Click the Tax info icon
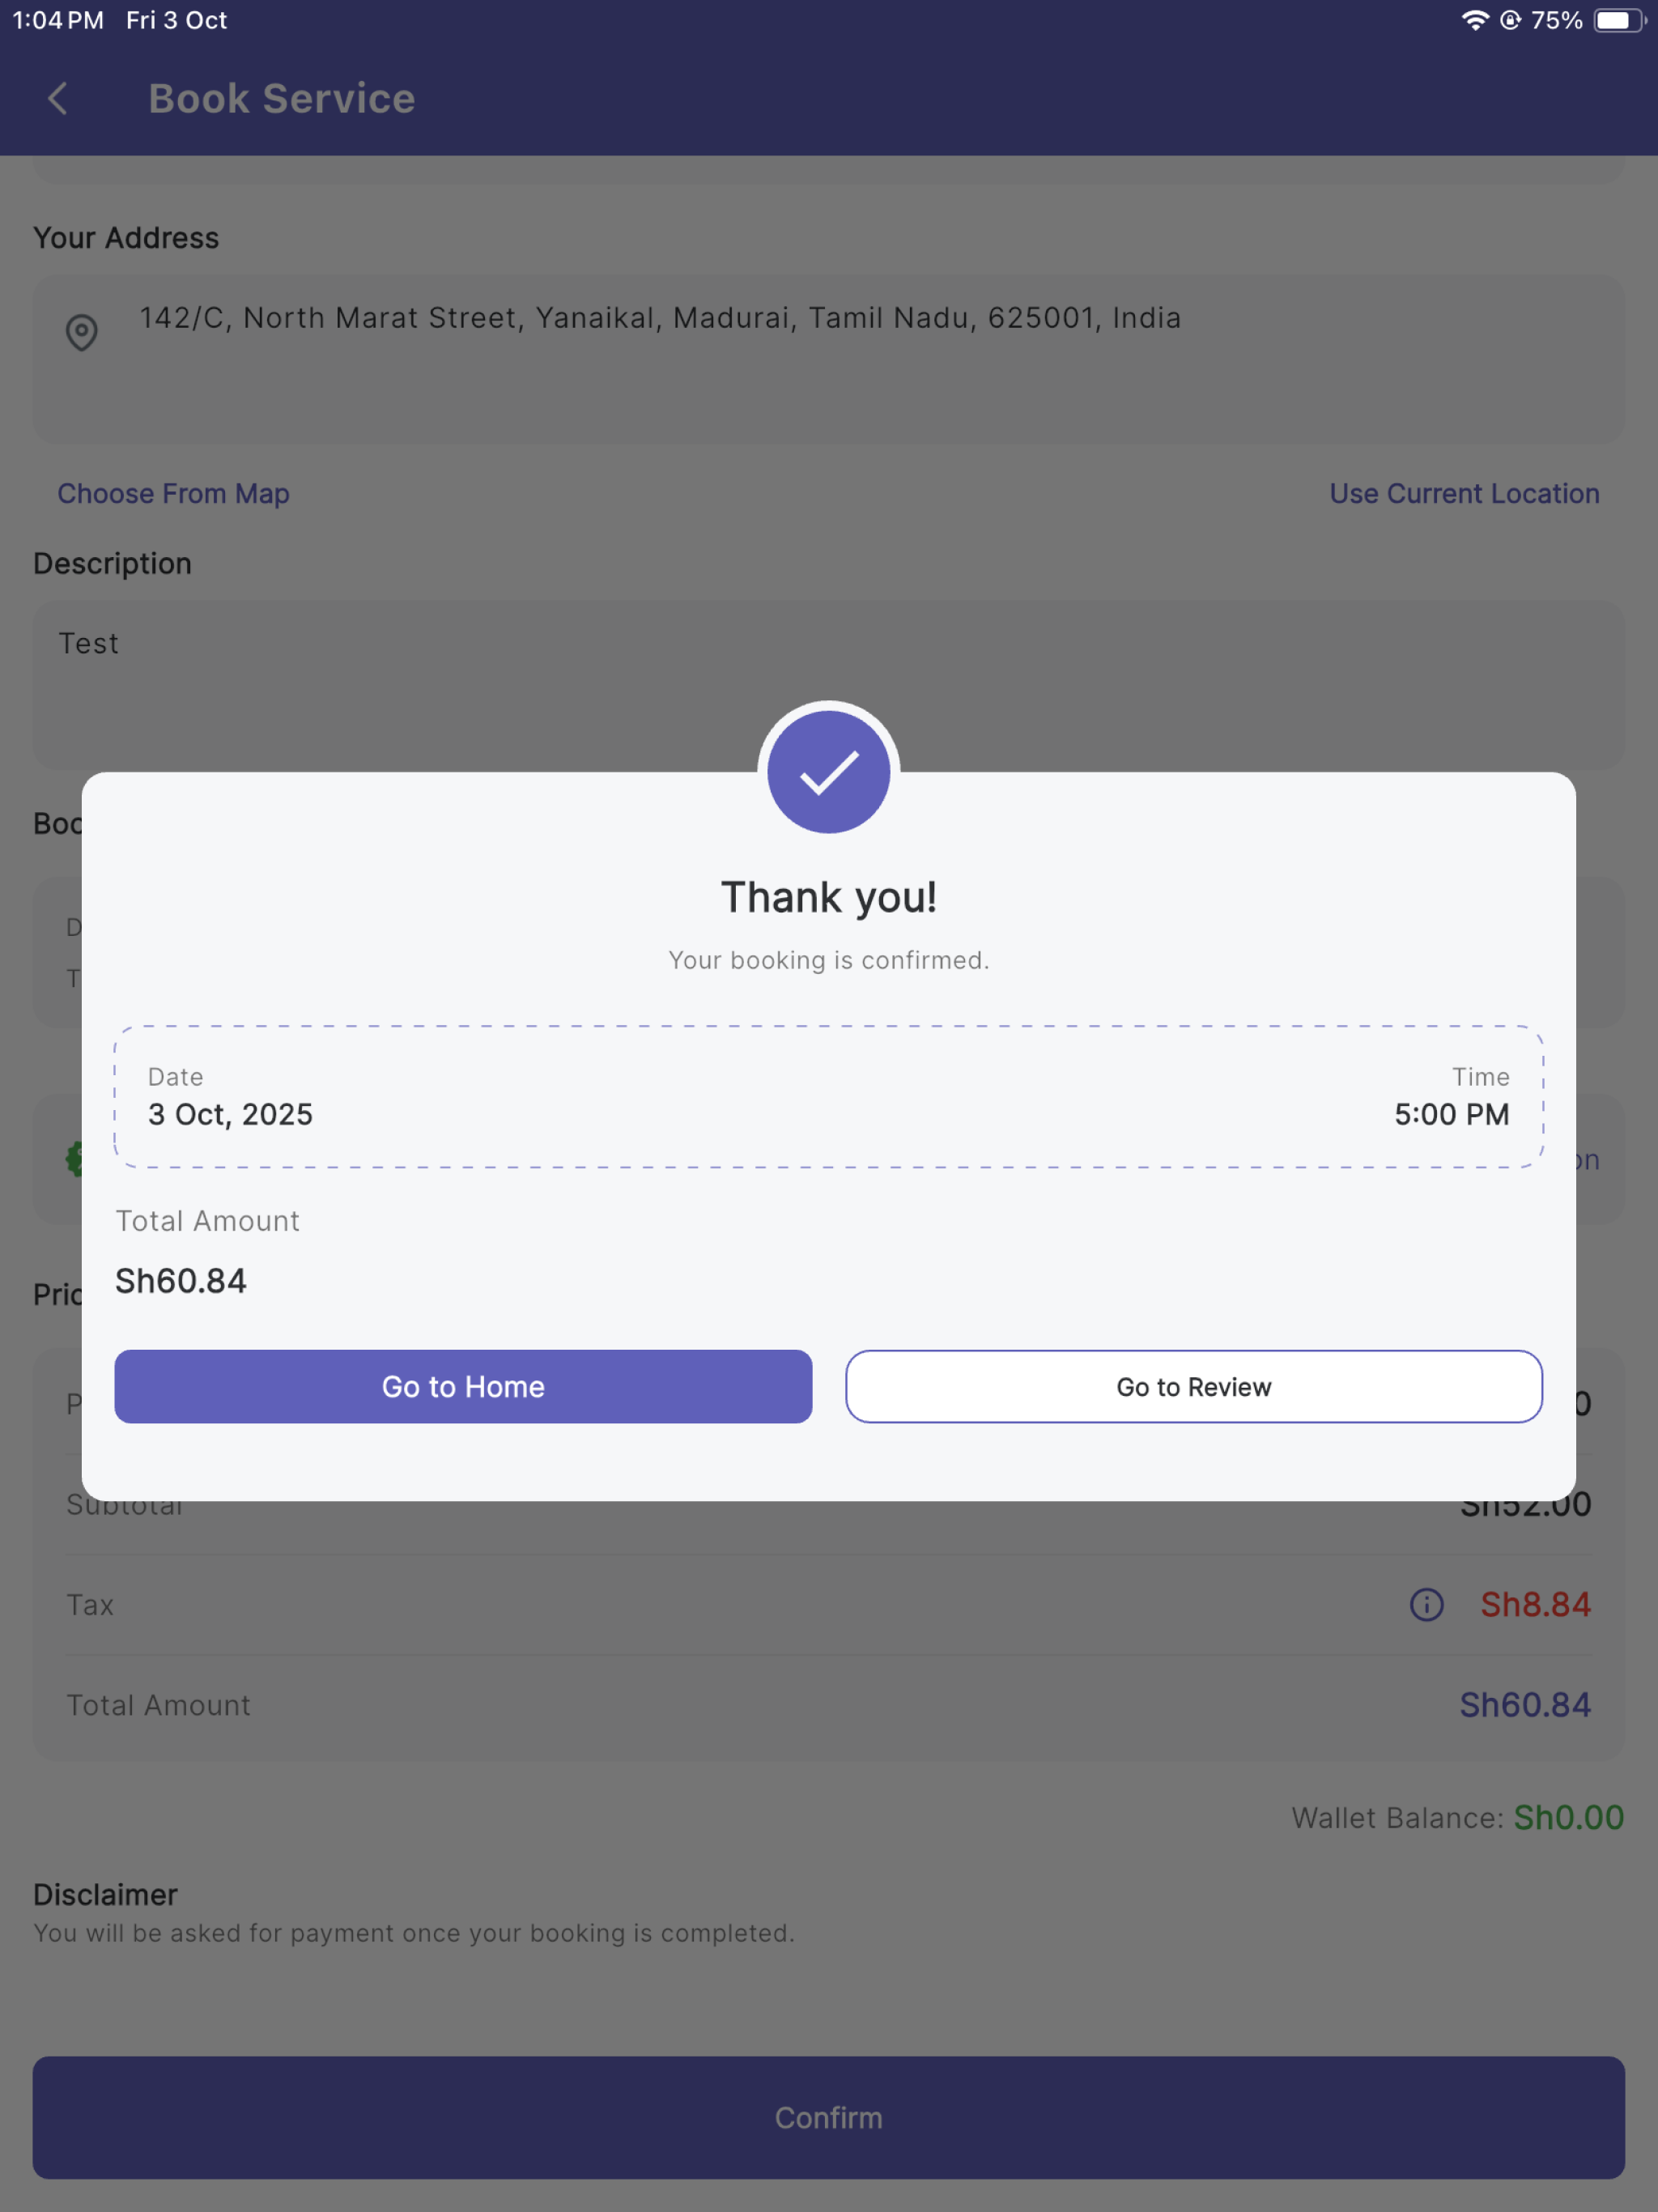 point(1426,1605)
